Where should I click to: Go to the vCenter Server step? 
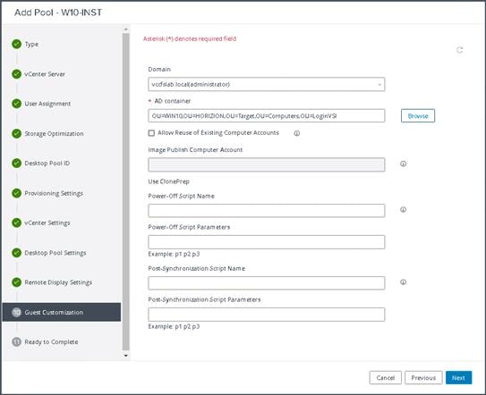(x=45, y=74)
